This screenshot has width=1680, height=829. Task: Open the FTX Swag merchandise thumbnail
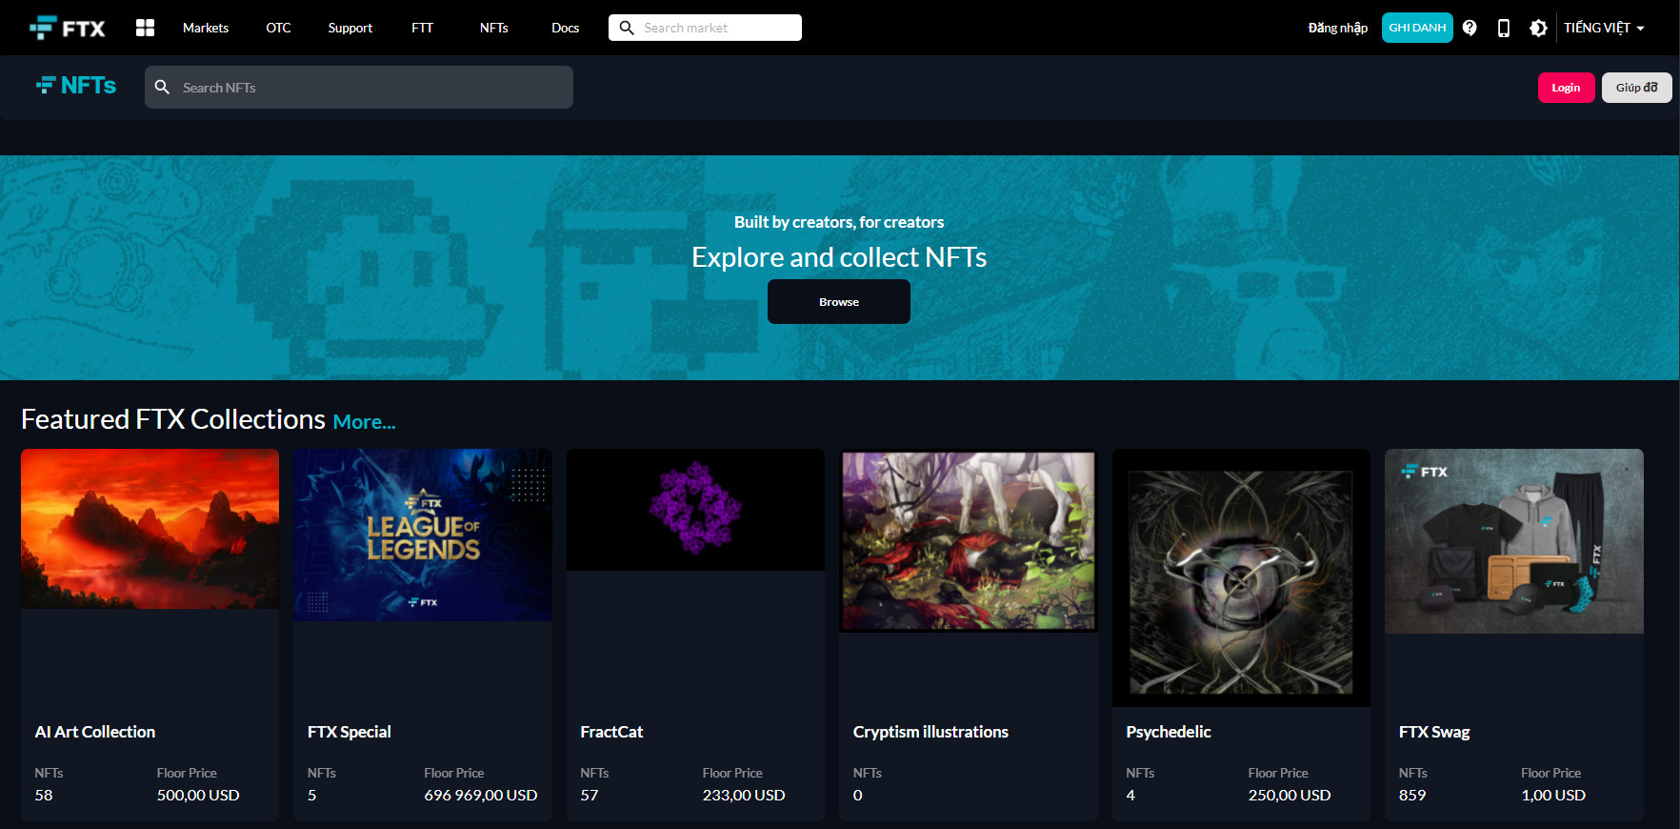(1514, 541)
